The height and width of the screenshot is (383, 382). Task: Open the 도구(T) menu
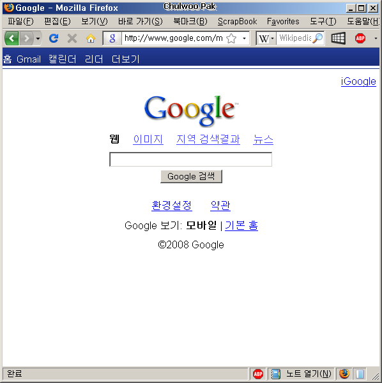323,22
